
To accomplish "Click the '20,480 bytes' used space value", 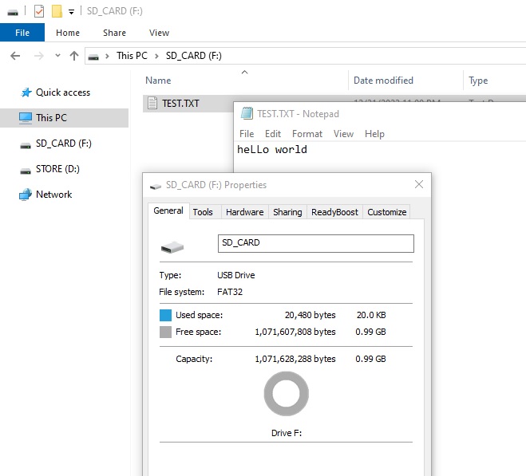I will [x=310, y=315].
